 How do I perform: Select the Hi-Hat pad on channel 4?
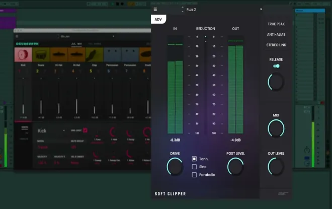coord(76,55)
